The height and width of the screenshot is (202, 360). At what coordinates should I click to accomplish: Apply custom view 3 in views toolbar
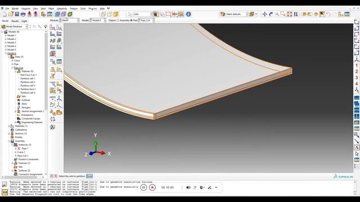point(357,78)
